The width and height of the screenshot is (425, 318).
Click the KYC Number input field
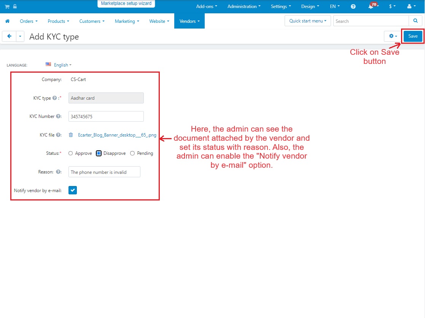click(x=106, y=116)
